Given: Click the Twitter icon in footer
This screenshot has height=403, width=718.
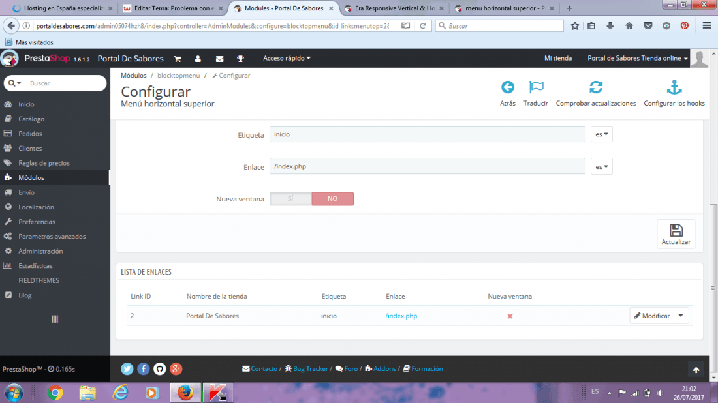Looking at the screenshot, I should click(x=127, y=368).
